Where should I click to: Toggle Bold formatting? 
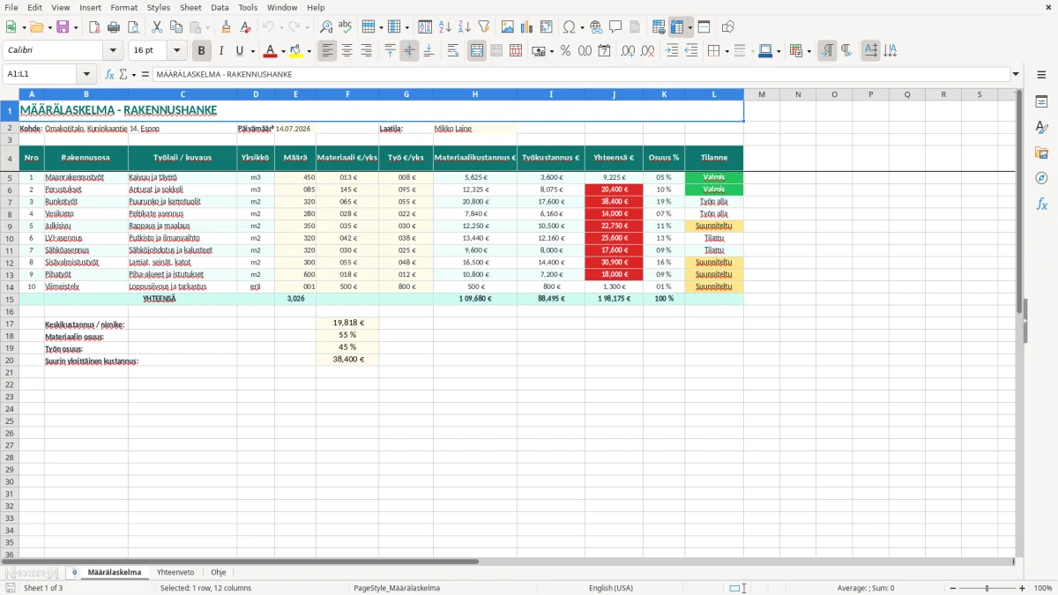202,51
